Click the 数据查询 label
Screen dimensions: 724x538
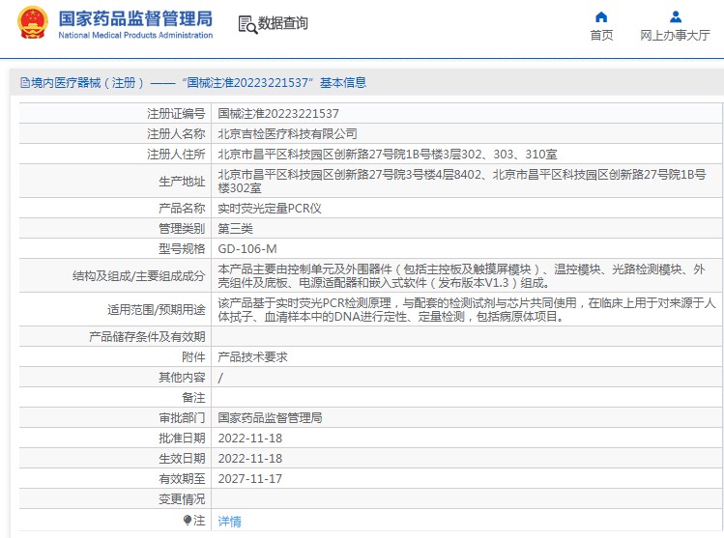(282, 23)
